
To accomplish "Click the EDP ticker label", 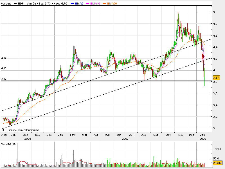I will coord(21,4).
